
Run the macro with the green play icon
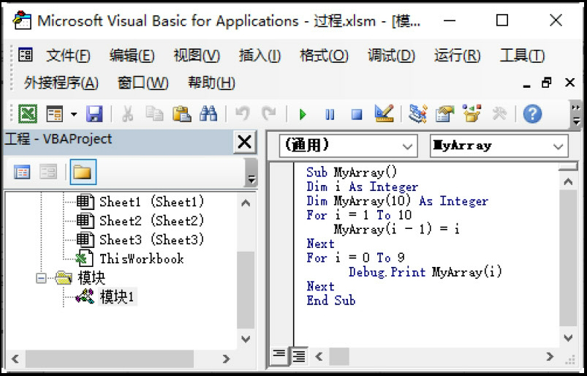303,114
